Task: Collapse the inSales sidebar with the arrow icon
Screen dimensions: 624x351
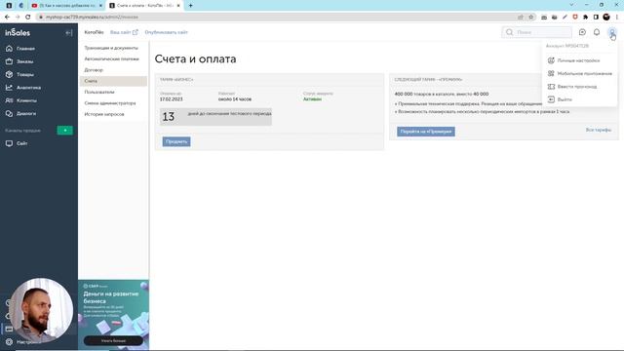Action: (69, 32)
